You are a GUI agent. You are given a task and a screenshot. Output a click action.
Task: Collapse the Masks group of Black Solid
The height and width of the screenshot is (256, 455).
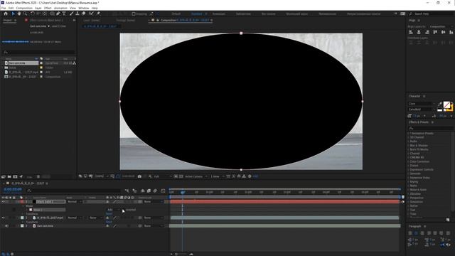tap(23, 206)
